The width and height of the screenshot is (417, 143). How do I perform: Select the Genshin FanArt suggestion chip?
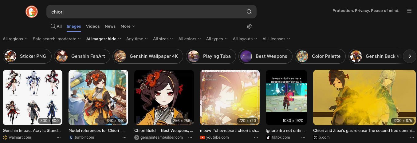point(82,56)
